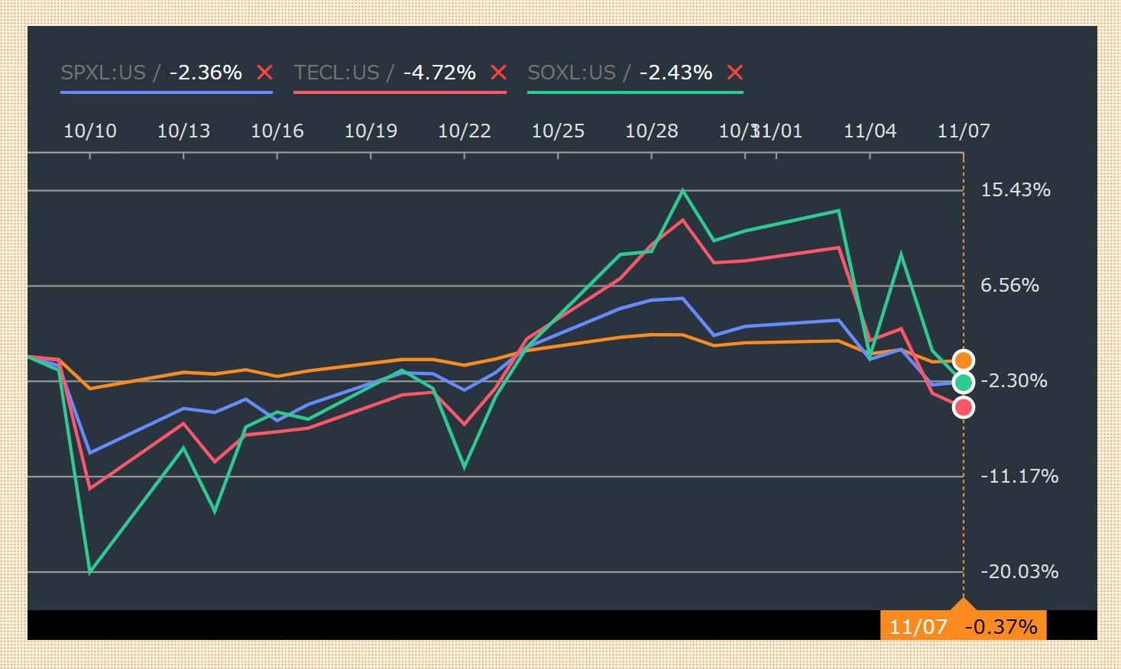The height and width of the screenshot is (669, 1121).
Task: Remove TECL:US using its red X icon
Action: (498, 73)
